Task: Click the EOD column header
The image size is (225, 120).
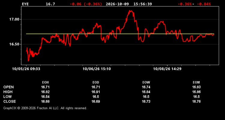Action: (96, 82)
